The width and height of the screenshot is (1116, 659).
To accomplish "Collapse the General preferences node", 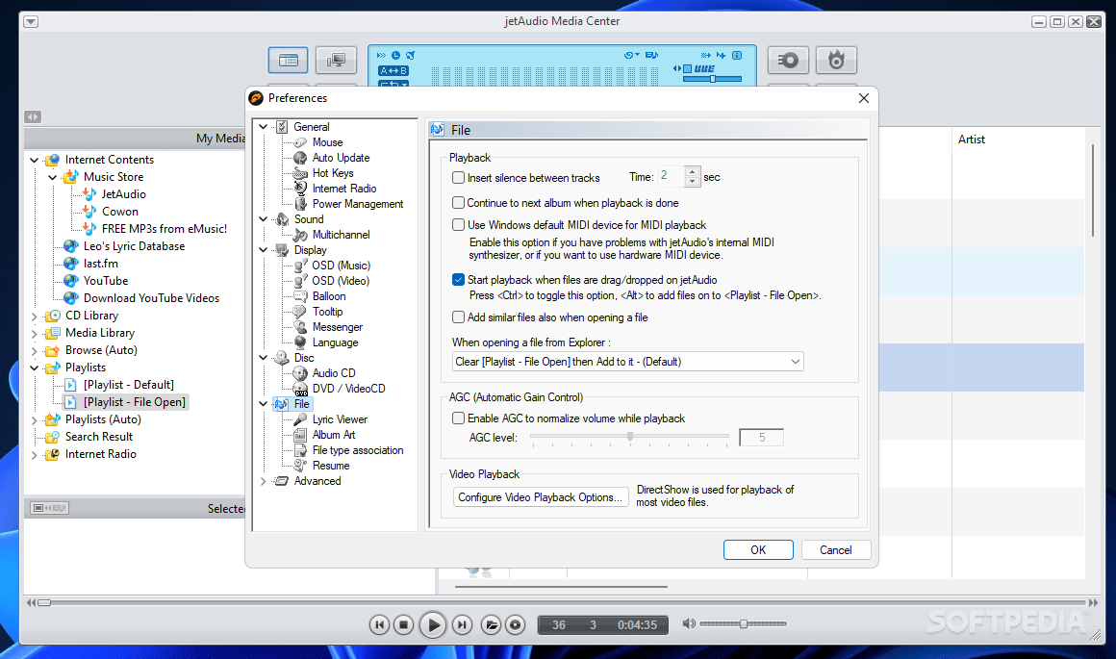I will (264, 127).
